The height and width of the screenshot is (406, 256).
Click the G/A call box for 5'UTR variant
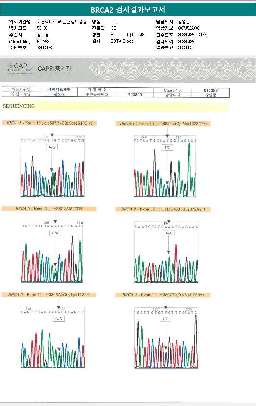55,233
